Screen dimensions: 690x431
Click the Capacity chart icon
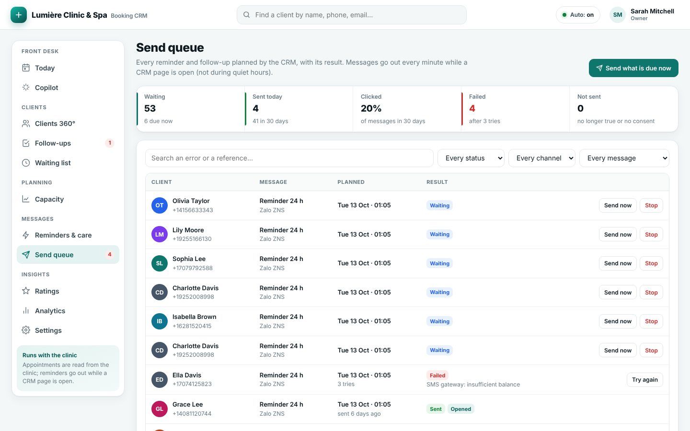point(26,199)
